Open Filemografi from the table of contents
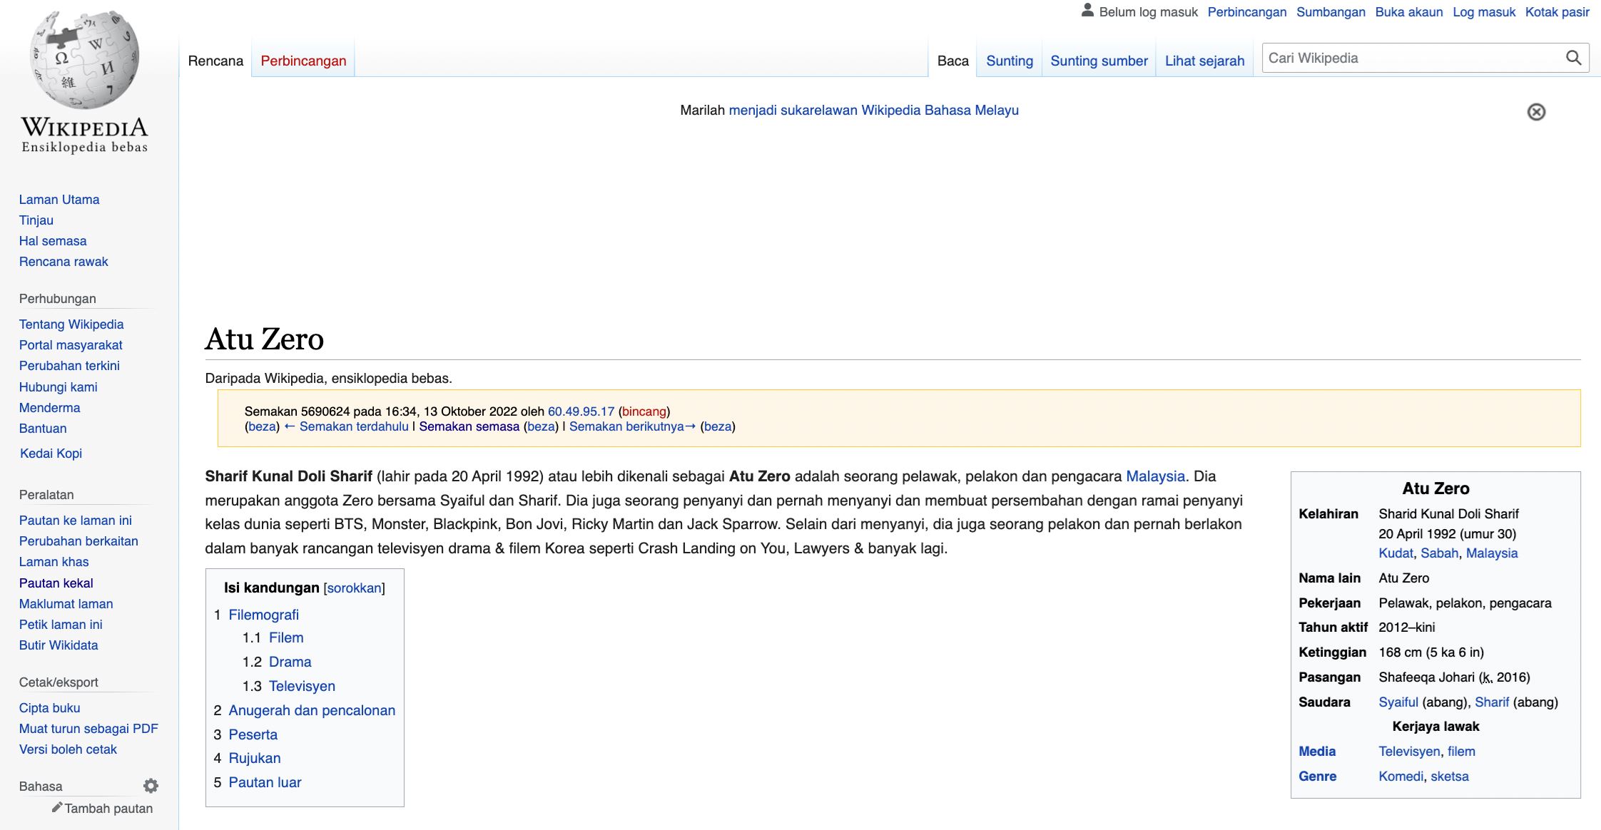This screenshot has height=830, width=1601. click(x=263, y=614)
